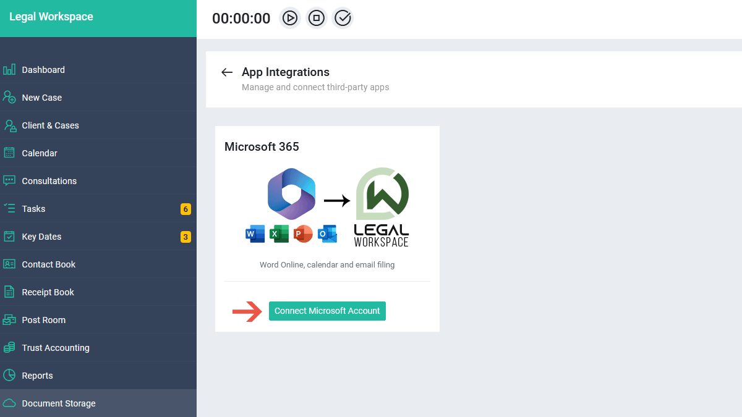The image size is (742, 417).
Task: Select Key Dates in sidebar
Action: click(x=98, y=237)
